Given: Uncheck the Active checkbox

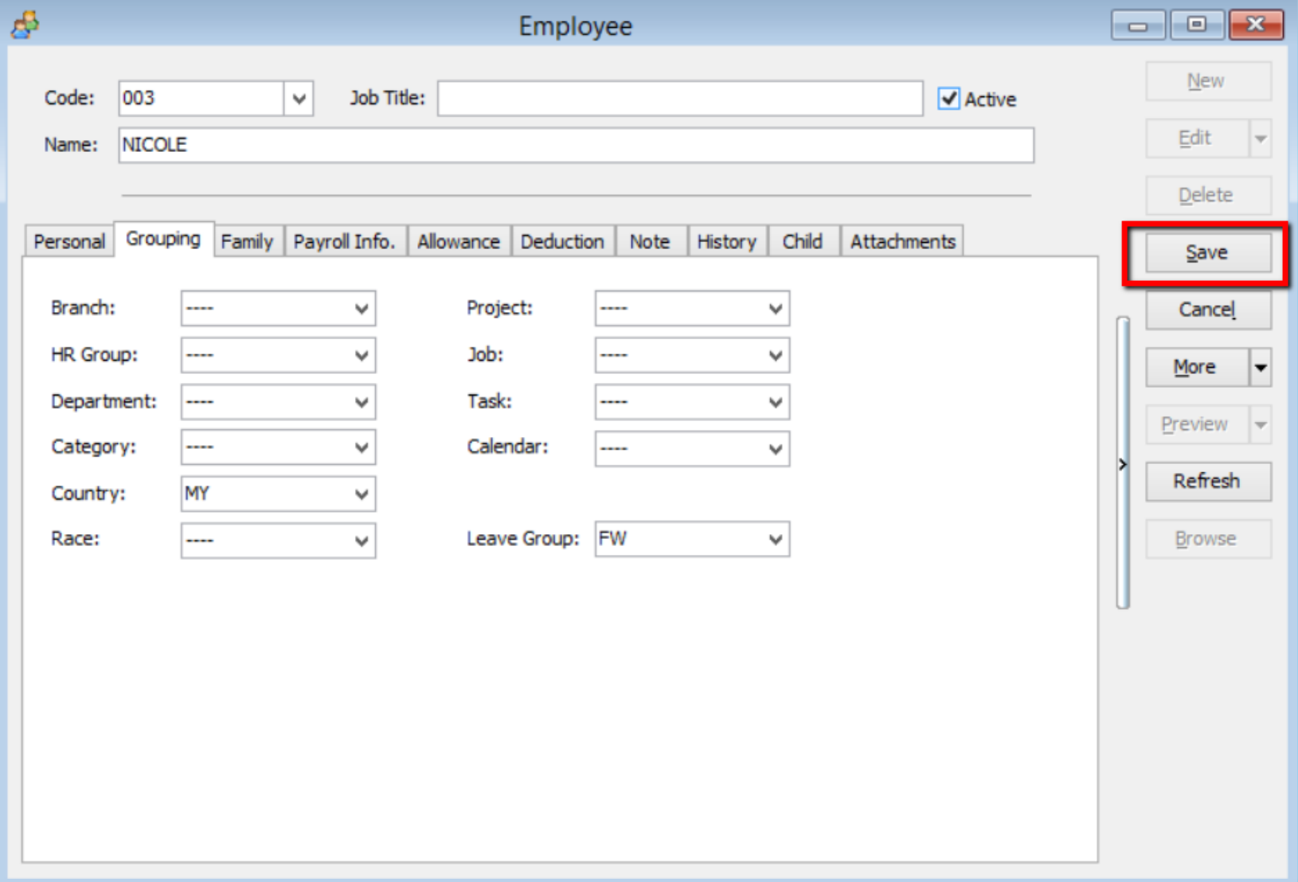Looking at the screenshot, I should coord(948,100).
